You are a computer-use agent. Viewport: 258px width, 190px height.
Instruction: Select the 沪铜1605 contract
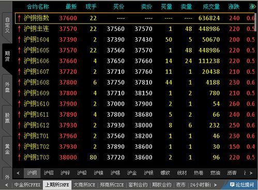[x=135, y=50]
